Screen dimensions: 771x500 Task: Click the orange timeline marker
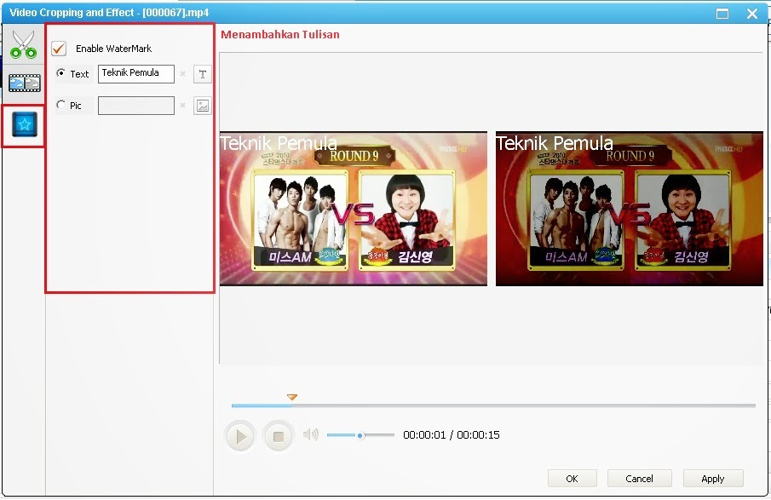point(292,397)
